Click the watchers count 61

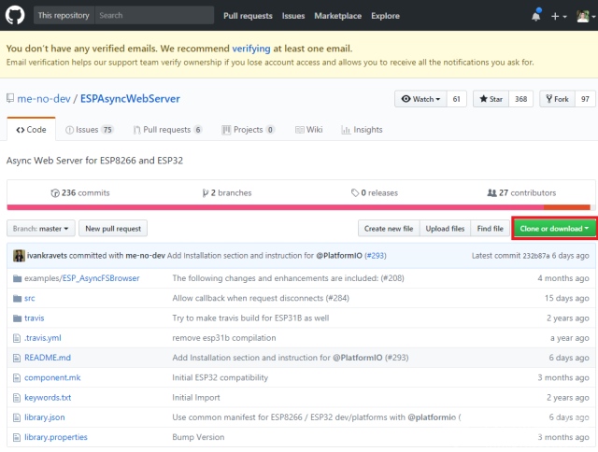(457, 99)
